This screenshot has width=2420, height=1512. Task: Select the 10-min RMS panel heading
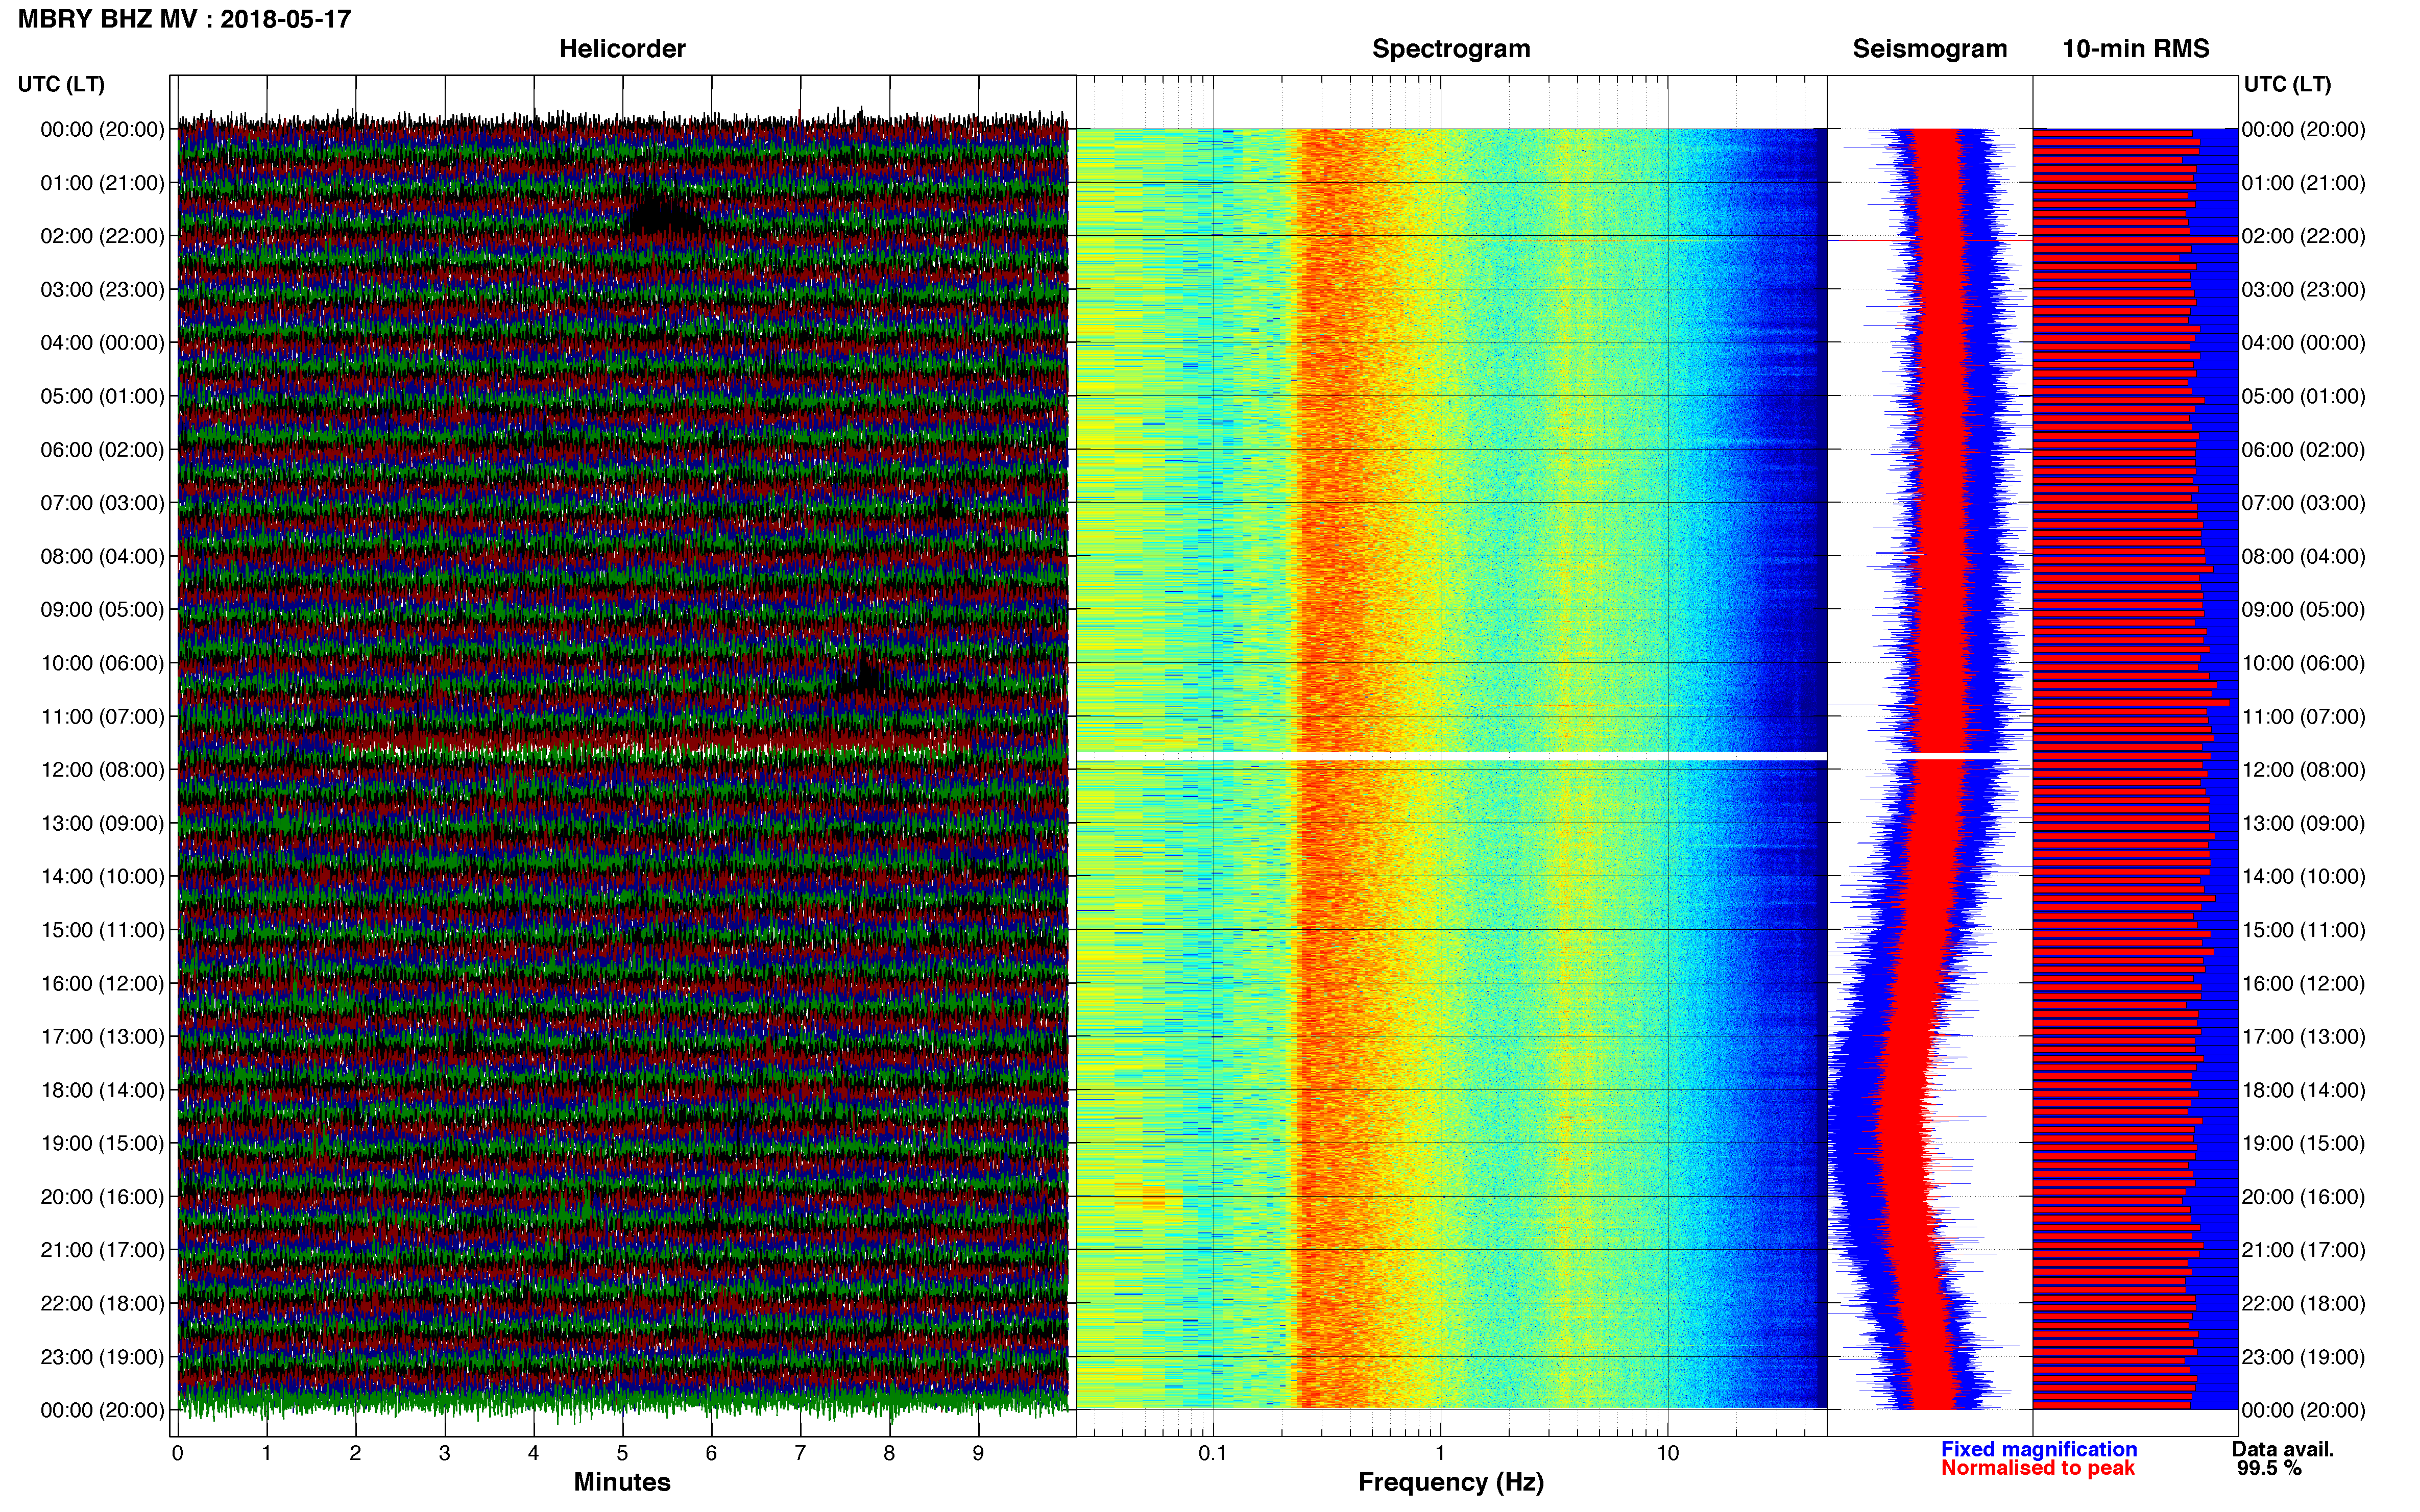point(2136,49)
